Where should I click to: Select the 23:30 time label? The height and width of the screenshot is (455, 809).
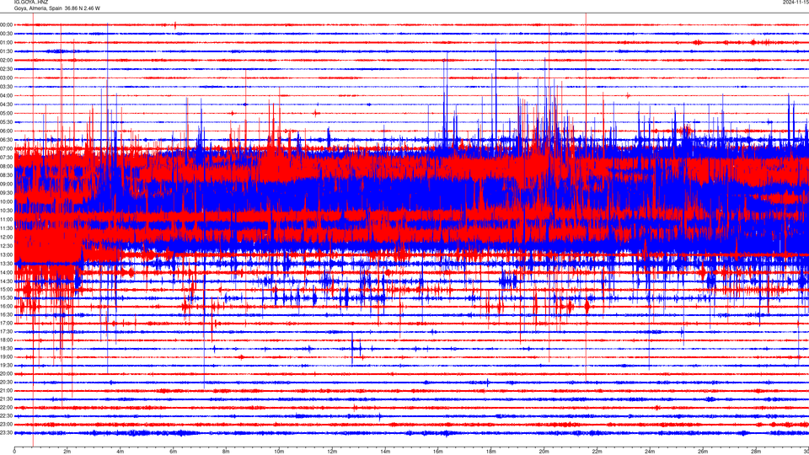(x=6, y=433)
